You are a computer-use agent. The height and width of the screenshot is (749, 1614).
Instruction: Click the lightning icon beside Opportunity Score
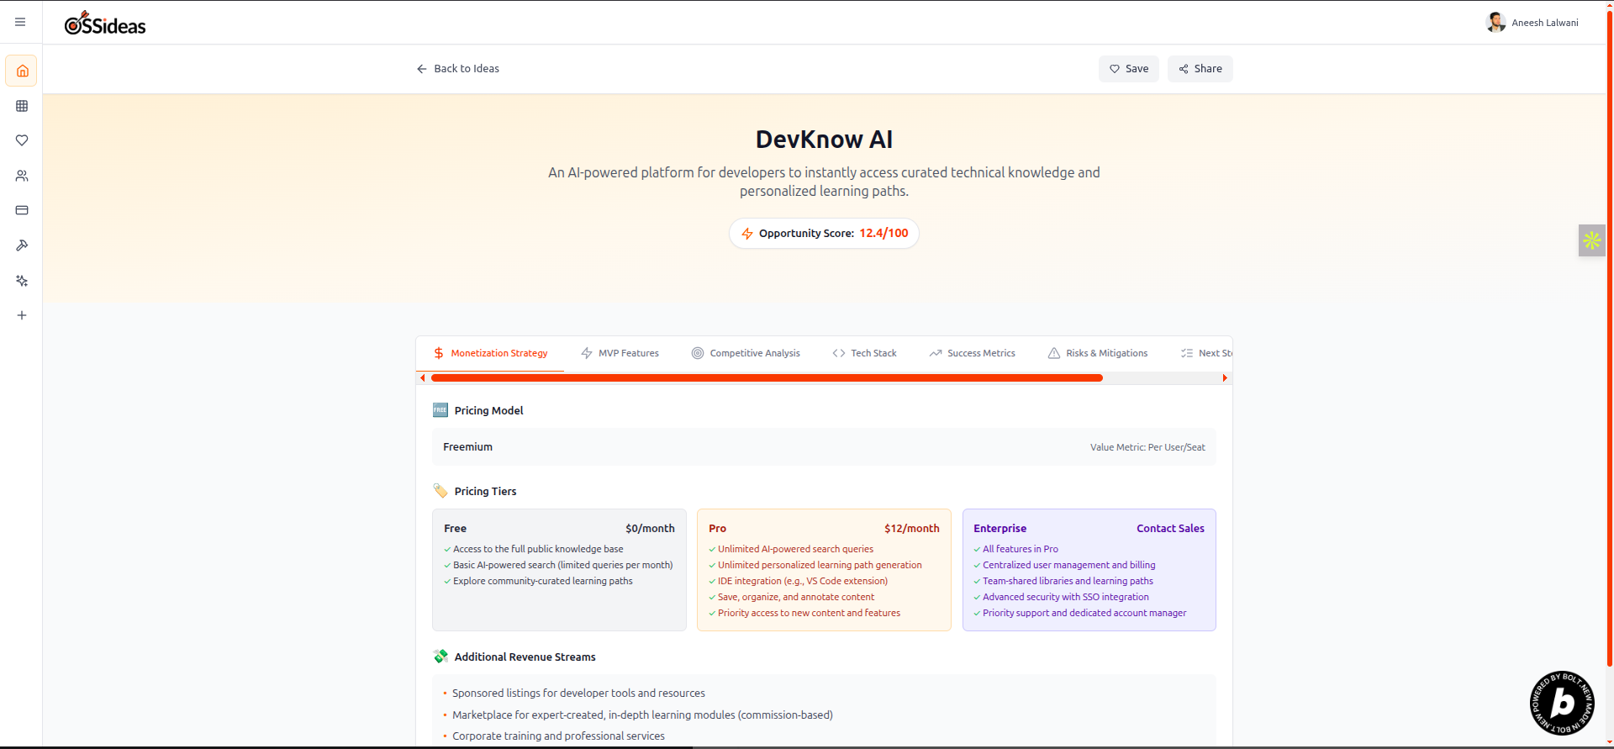point(747,234)
